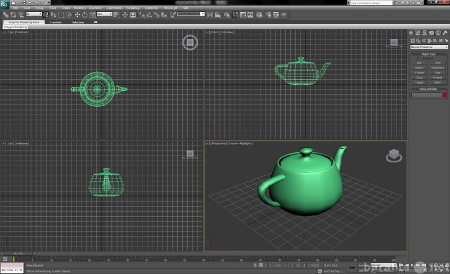Click the Render Production teapot icon
This screenshot has width=450, height=274.
pyautogui.click(x=283, y=15)
